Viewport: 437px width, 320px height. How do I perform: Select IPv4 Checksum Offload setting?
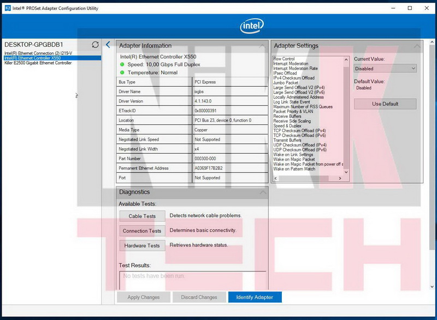(294, 78)
